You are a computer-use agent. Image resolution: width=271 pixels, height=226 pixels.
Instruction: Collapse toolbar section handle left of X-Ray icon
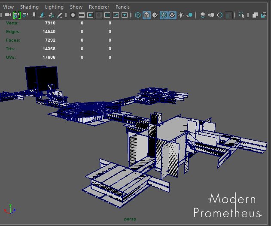[248, 15]
